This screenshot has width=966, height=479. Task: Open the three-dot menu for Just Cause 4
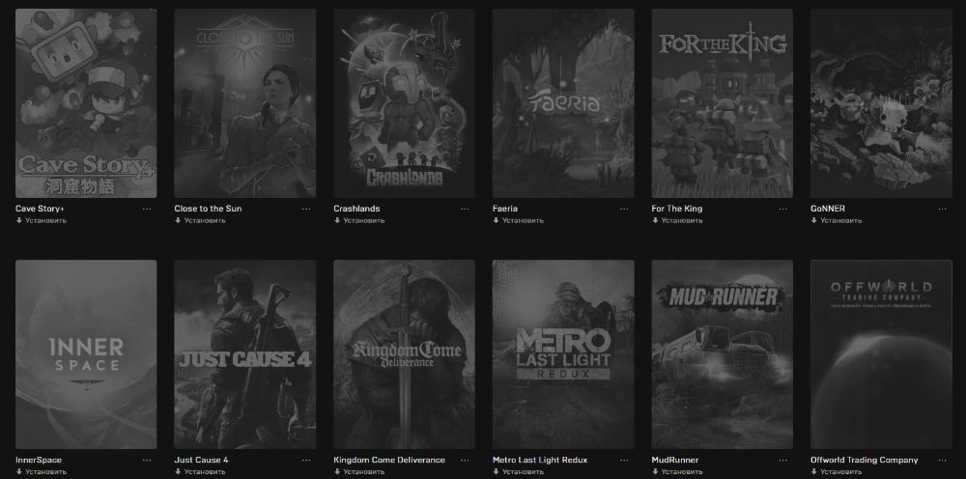pyautogui.click(x=306, y=461)
